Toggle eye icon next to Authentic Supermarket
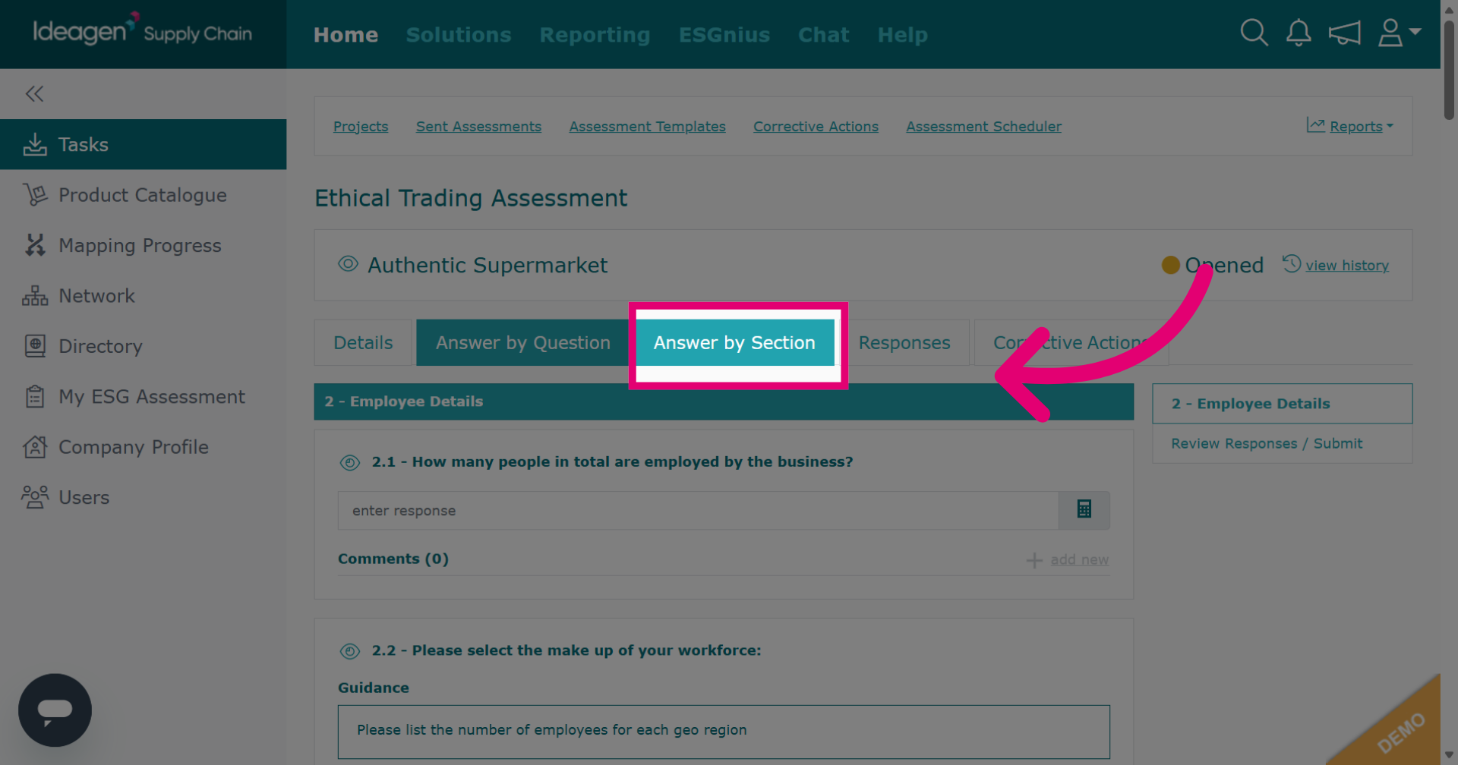This screenshot has height=765, width=1458. click(348, 264)
